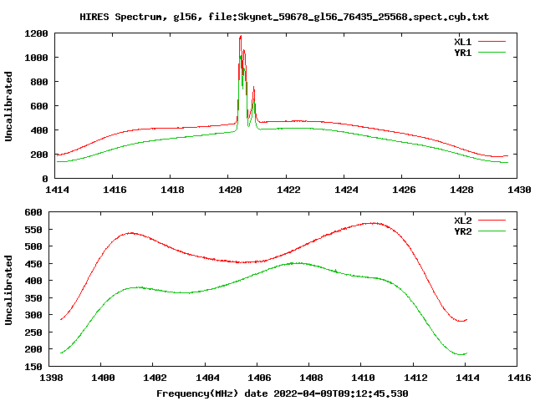Click the 1406 tick label on bottom plot
535x401 pixels.
click(x=259, y=377)
